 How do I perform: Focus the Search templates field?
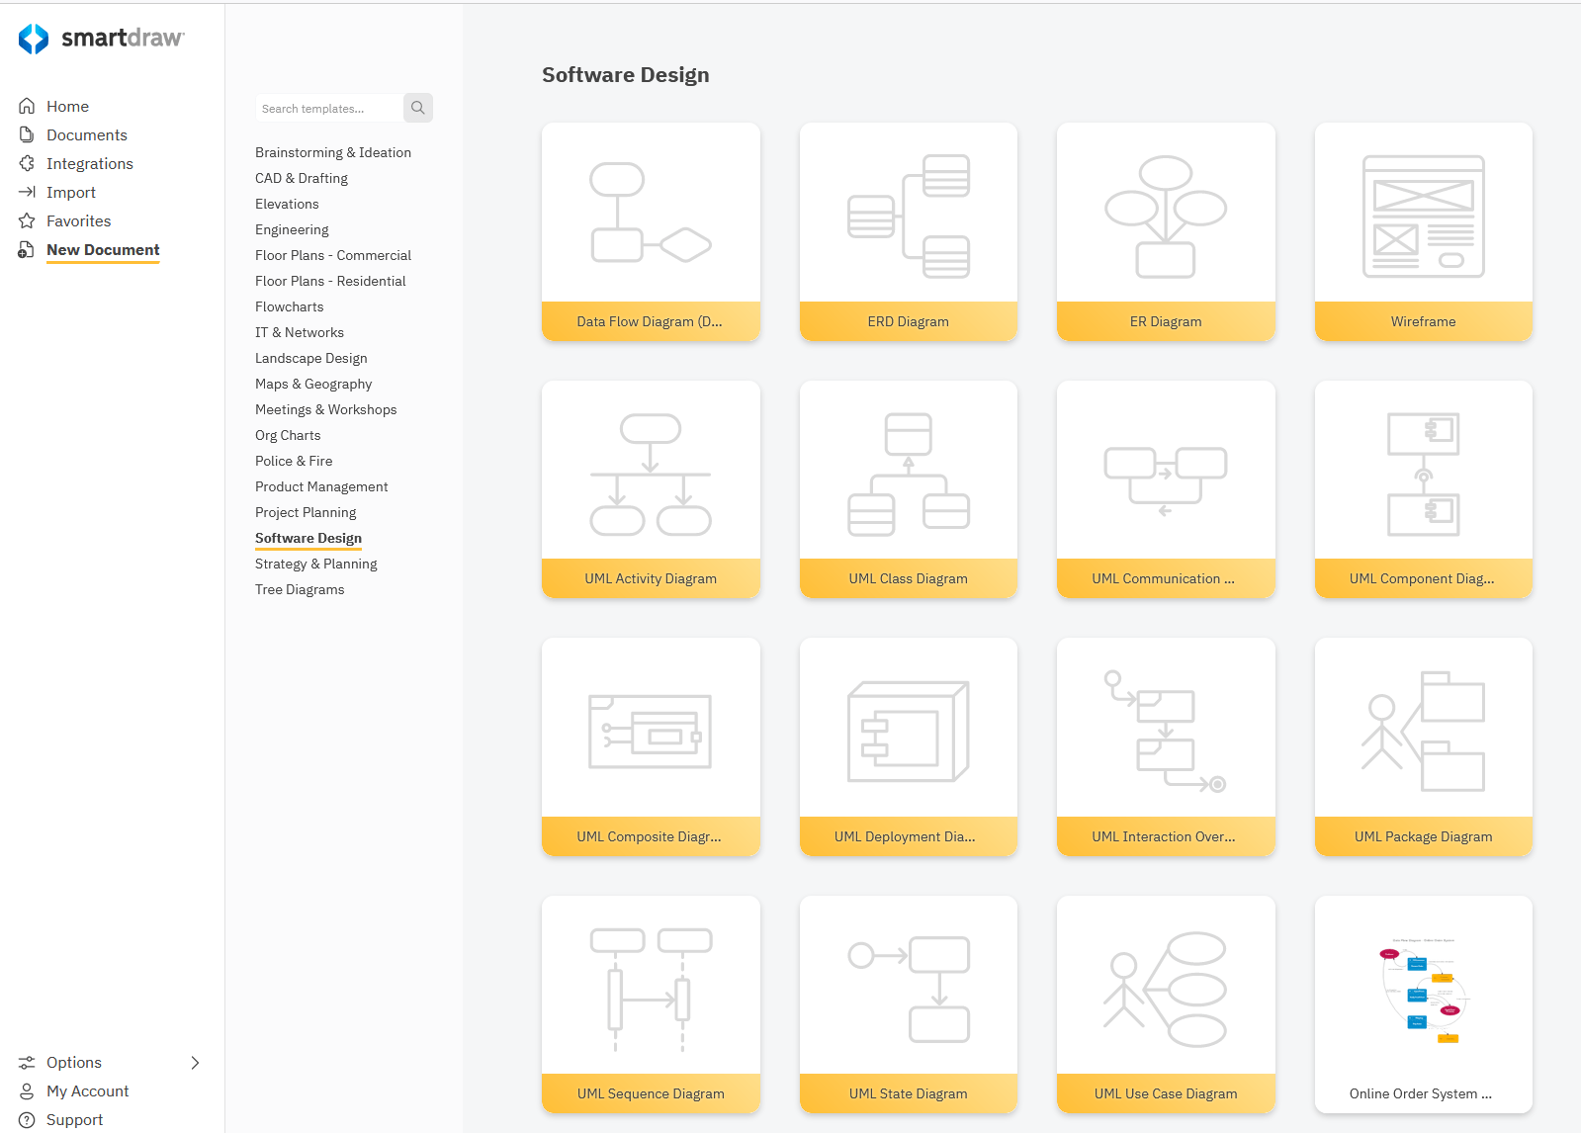(x=329, y=108)
